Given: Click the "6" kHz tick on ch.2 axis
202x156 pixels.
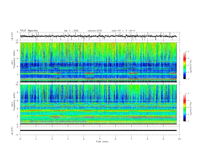Looking at the screenshot, I should 18,101.
